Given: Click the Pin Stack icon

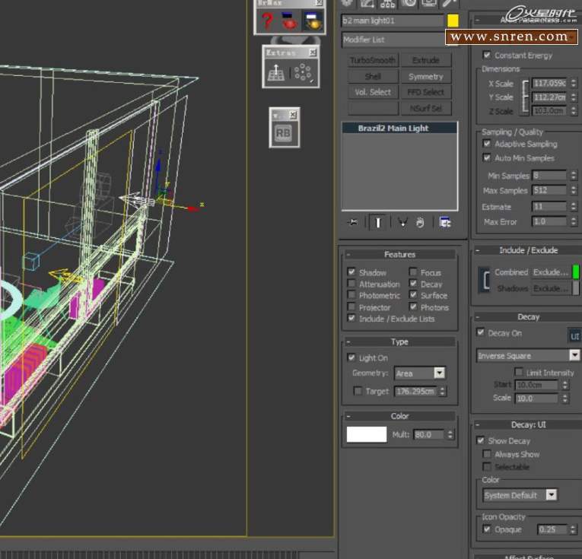Looking at the screenshot, I should coord(353,222).
